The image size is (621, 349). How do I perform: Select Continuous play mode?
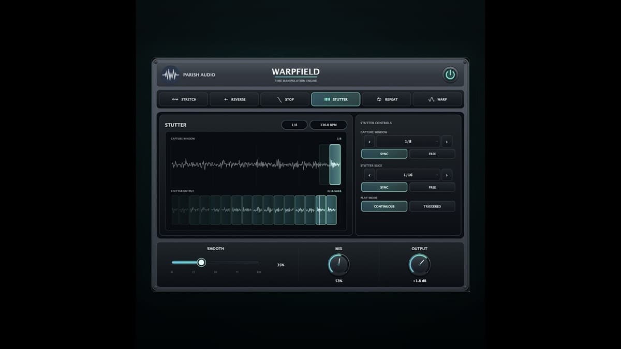pos(384,206)
